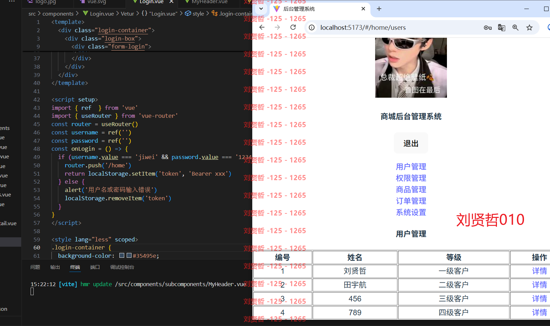
Task: Go forward in the browser
Action: tap(277, 27)
